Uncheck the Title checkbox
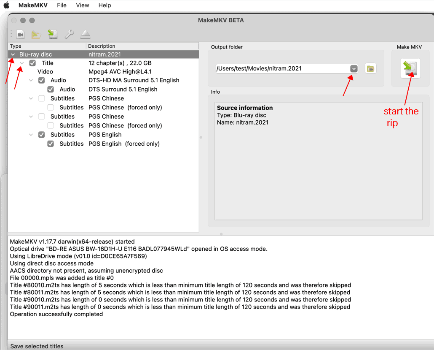This screenshot has width=434, height=350. (x=32, y=63)
